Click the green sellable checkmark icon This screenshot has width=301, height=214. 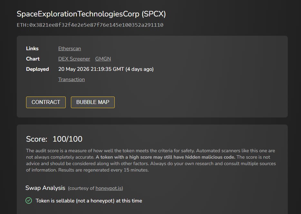pyautogui.click(x=29, y=200)
